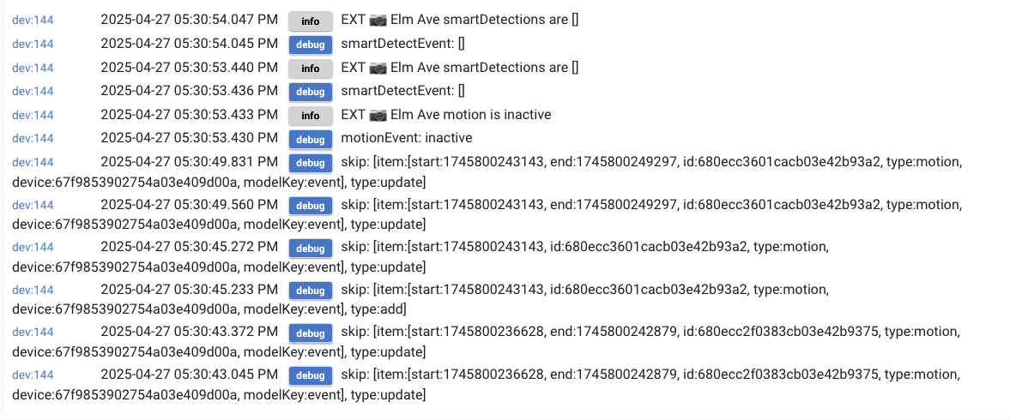Click the debug badge at 05:30:54.045 PM
The height and width of the screenshot is (420, 1010).
(311, 45)
